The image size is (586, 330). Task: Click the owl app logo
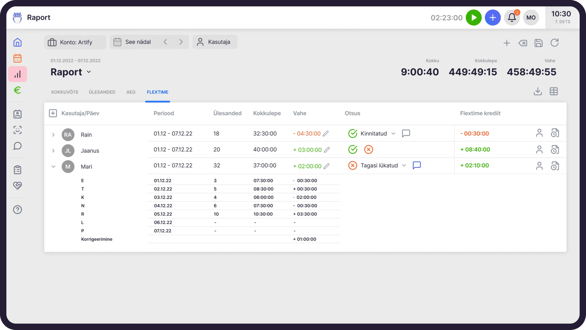(17, 17)
